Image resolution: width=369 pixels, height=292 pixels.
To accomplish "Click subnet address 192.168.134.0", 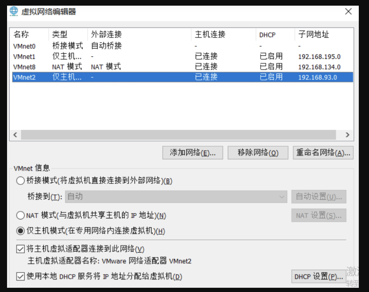I will [319, 67].
